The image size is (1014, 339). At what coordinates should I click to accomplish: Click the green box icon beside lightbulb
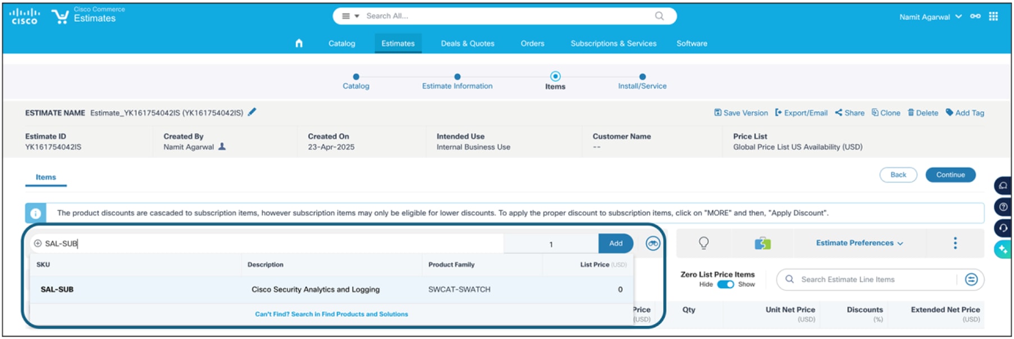click(762, 244)
